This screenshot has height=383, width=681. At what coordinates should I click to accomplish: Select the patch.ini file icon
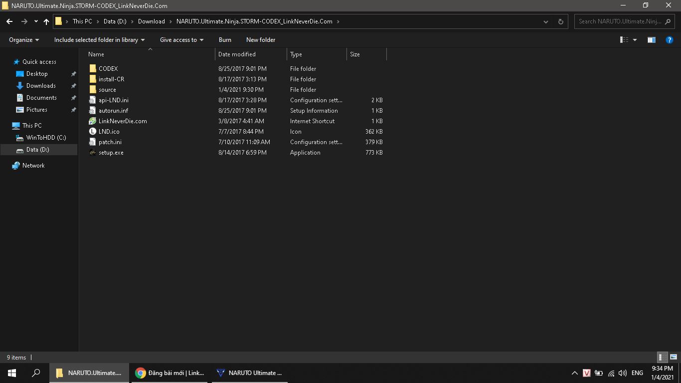pyautogui.click(x=92, y=142)
